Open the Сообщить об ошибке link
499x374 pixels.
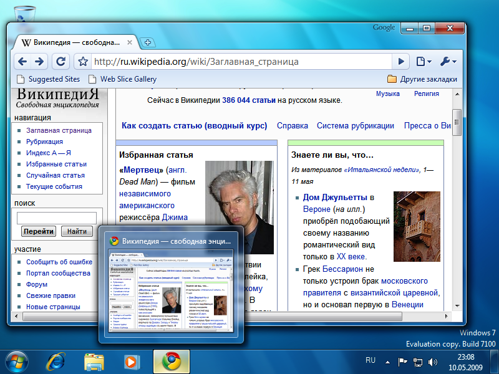tap(59, 262)
